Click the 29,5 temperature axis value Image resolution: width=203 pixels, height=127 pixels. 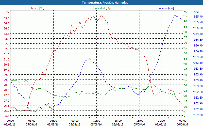click(x=6, y=75)
